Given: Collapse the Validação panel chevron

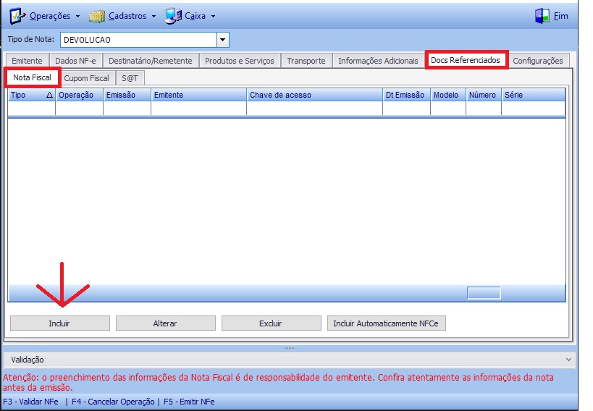Looking at the screenshot, I should 568,360.
